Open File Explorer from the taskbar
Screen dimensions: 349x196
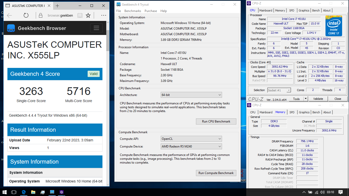point(33,192)
